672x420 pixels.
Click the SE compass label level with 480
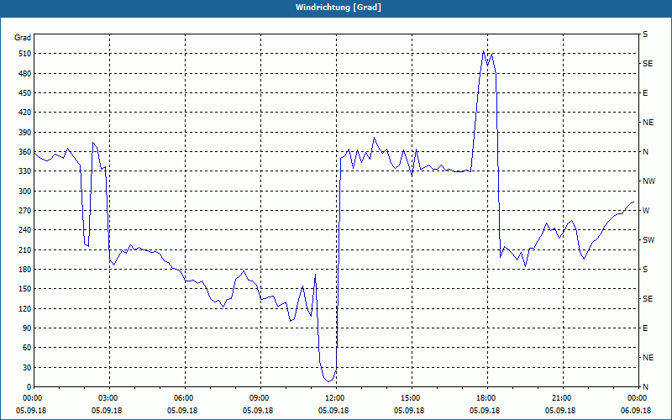(x=648, y=64)
